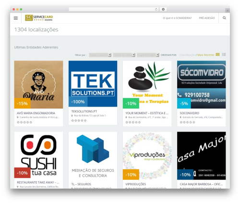Click 'Rua da Bolivia 72' address text
Screen dimensions: 240x203
point(90,116)
